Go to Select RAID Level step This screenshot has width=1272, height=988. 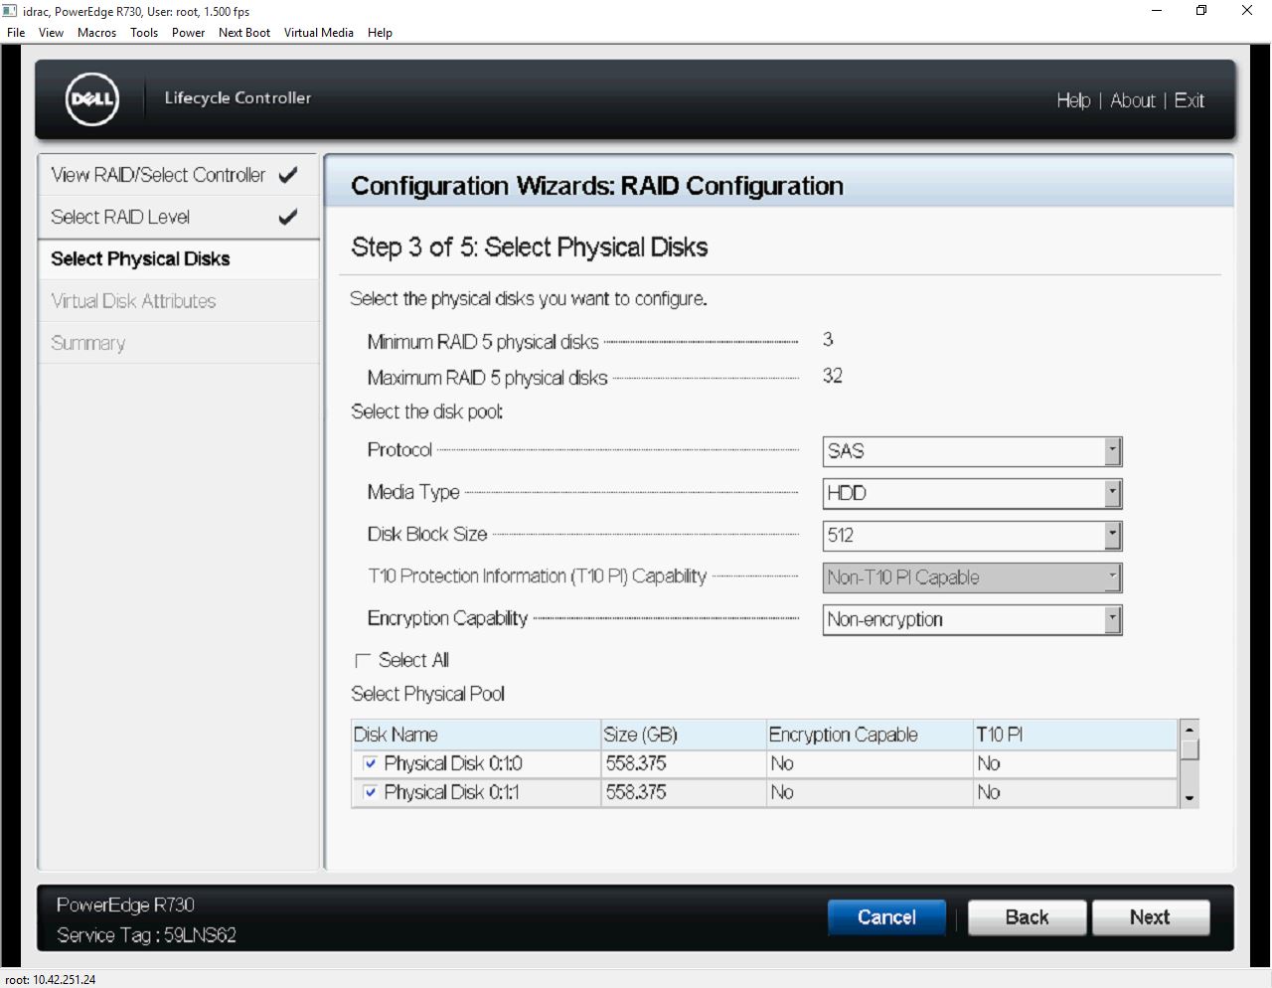click(x=178, y=217)
